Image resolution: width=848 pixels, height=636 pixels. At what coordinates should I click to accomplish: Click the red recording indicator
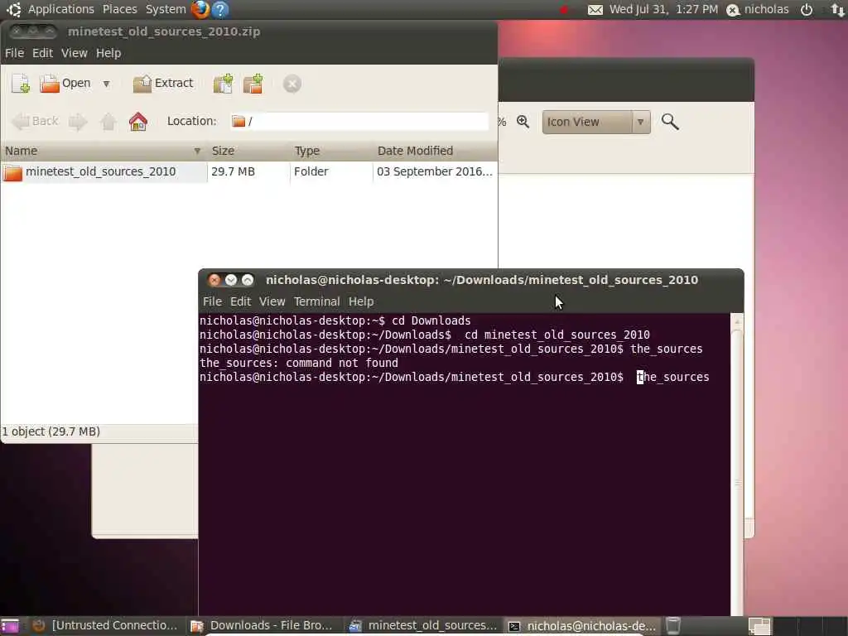(x=564, y=10)
